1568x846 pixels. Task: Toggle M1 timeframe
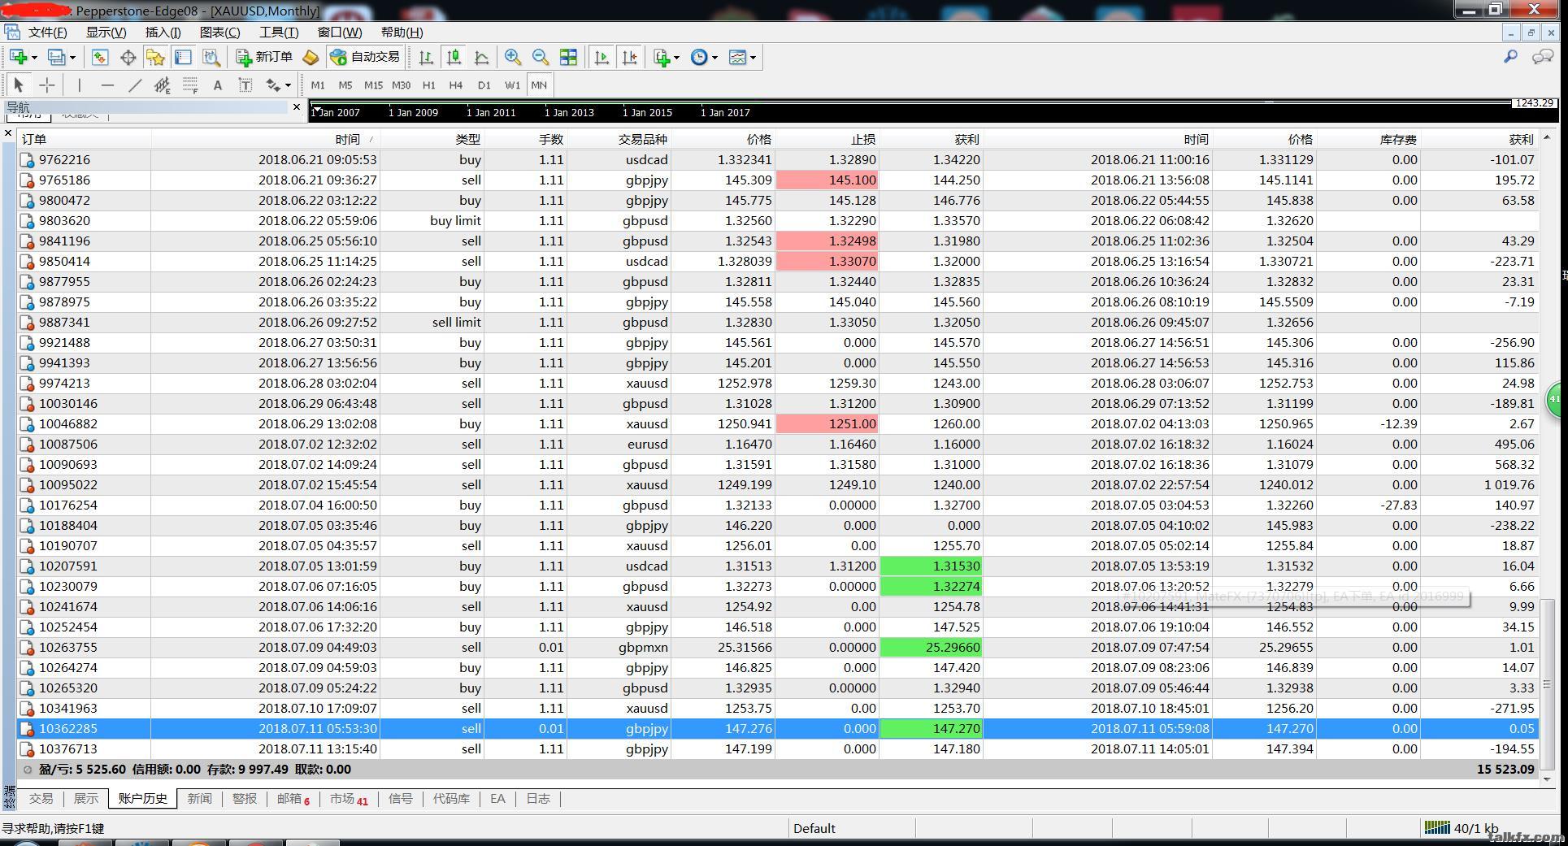pyautogui.click(x=318, y=85)
